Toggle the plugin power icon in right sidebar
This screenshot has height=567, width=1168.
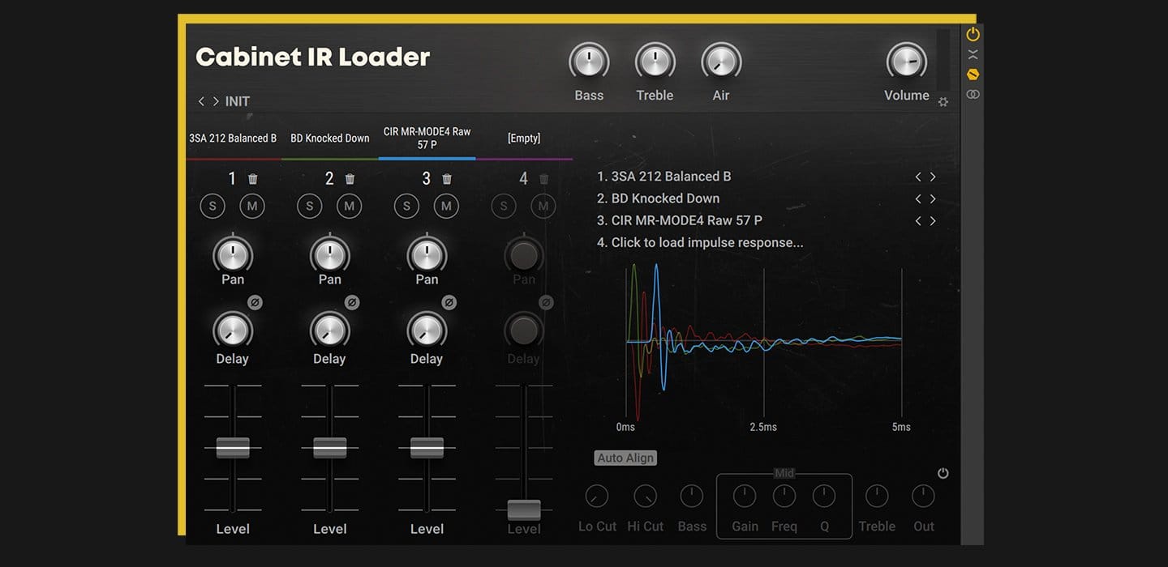[x=973, y=34]
